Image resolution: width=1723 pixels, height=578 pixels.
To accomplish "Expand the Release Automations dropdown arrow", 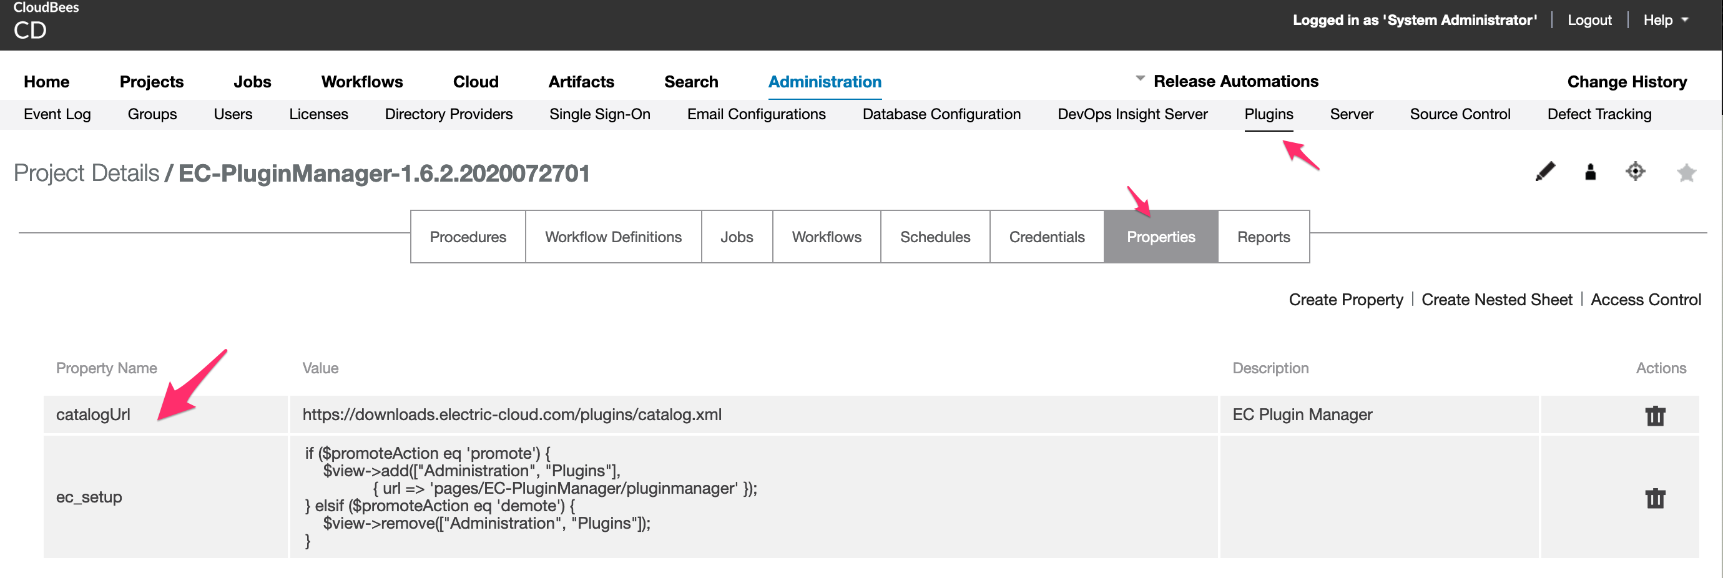I will coord(1140,79).
